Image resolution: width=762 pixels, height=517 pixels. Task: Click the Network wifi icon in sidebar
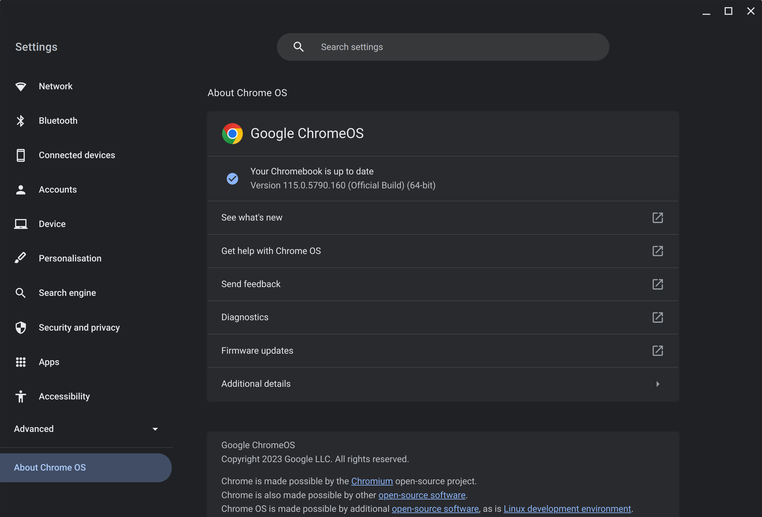point(21,87)
